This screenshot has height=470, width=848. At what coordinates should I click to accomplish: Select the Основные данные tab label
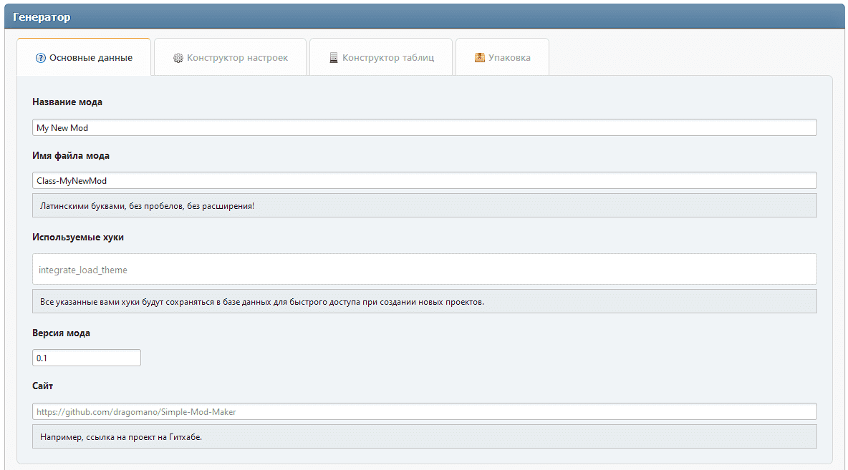91,58
